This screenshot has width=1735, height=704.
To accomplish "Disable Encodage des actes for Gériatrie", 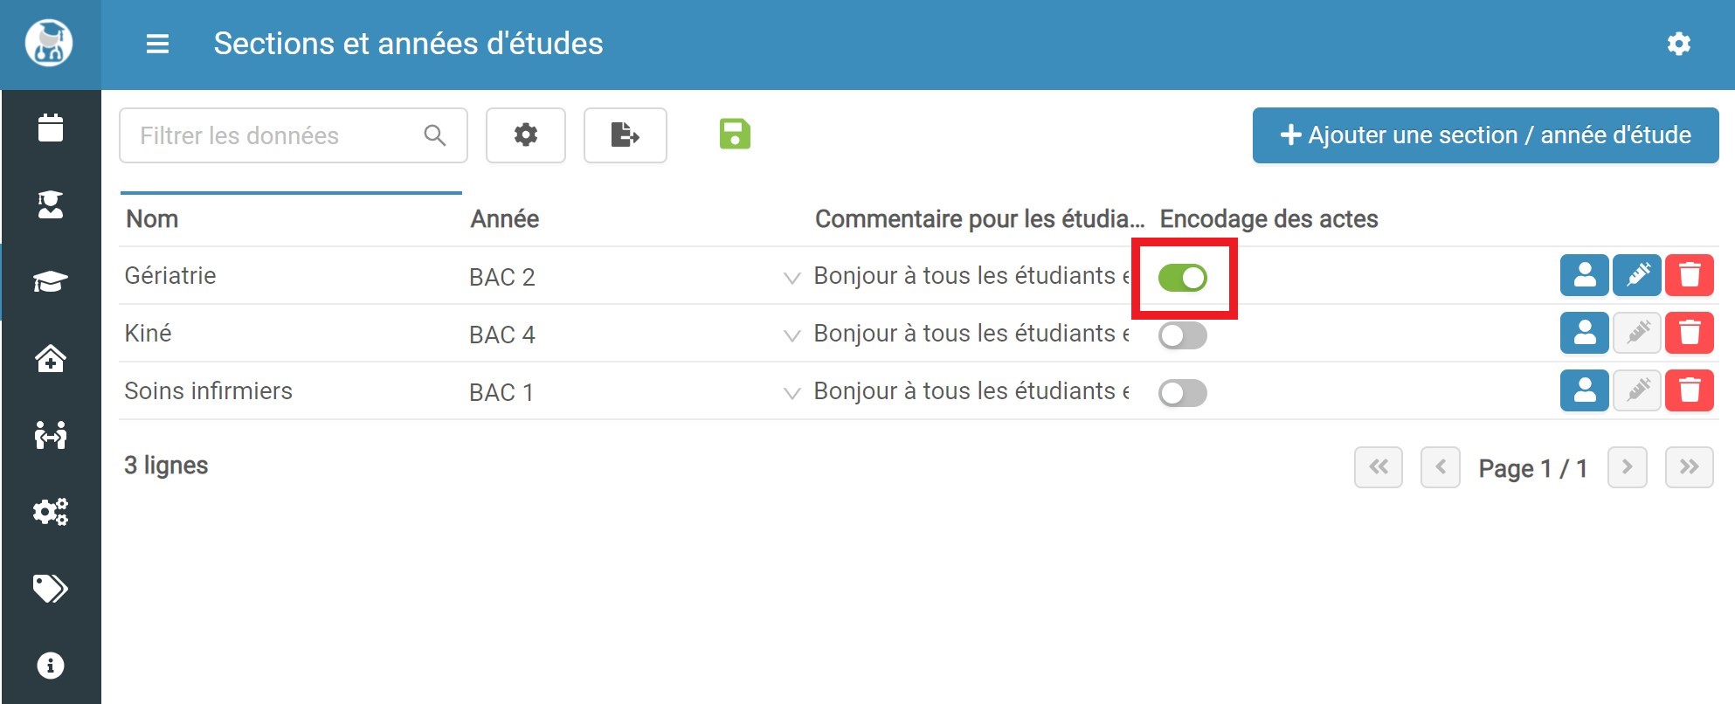I will [1183, 278].
